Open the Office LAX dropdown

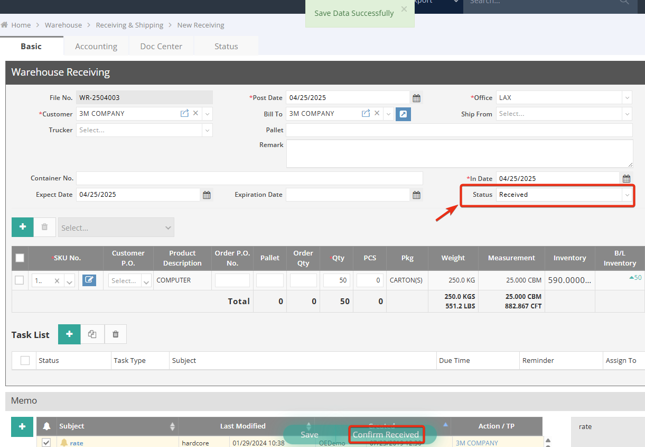pyautogui.click(x=627, y=98)
